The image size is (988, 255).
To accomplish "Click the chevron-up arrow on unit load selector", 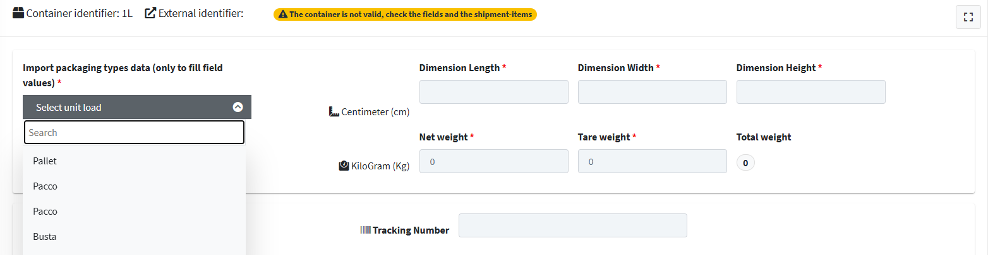I will (238, 107).
